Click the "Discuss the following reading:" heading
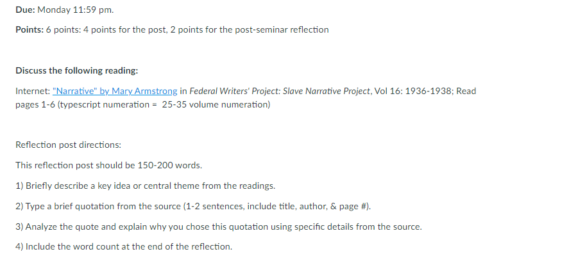Screen dimensions: 569x263 (77, 70)
